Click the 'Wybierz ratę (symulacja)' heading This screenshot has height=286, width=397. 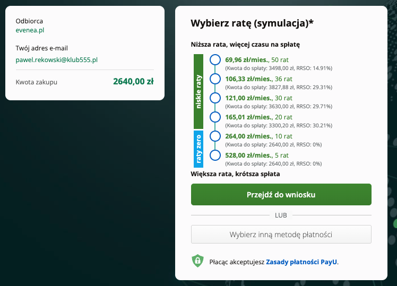click(252, 24)
